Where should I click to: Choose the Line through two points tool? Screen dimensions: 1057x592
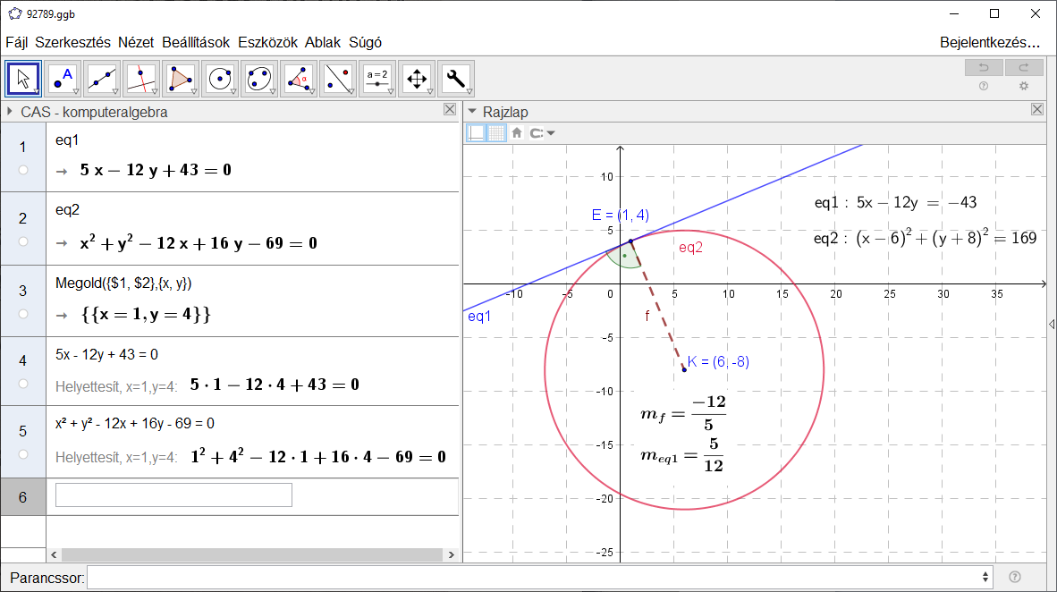coord(103,79)
